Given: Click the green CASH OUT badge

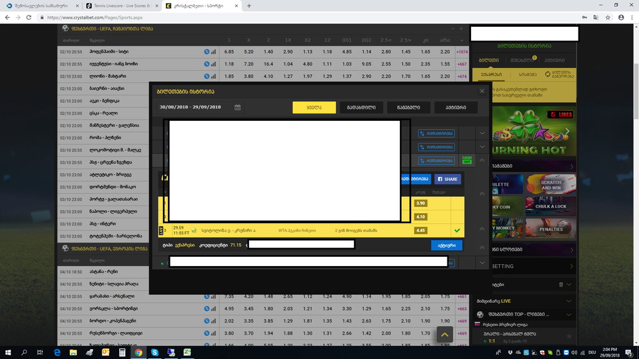Looking at the screenshot, I should point(467,160).
